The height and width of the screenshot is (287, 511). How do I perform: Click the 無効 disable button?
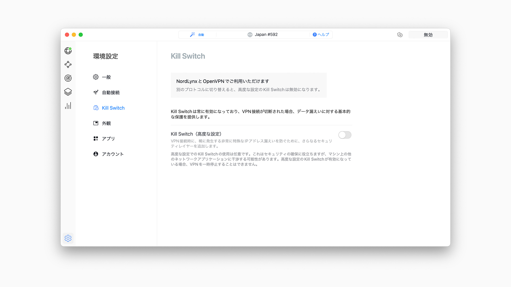point(428,35)
